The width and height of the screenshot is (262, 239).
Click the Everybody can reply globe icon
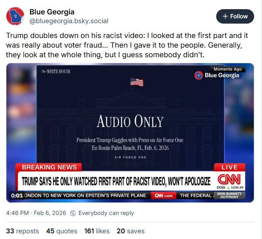coord(73,213)
